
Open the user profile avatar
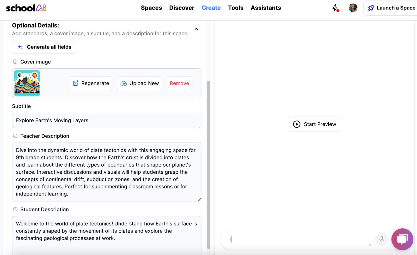click(353, 8)
